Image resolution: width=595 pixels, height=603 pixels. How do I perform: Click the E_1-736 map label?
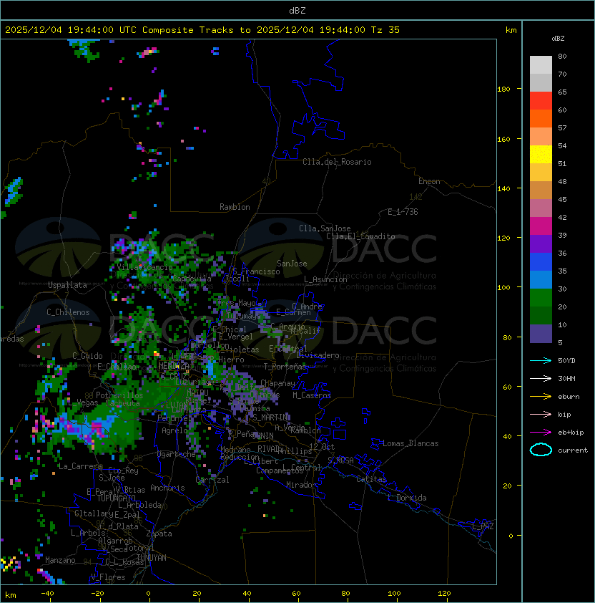[403, 212]
